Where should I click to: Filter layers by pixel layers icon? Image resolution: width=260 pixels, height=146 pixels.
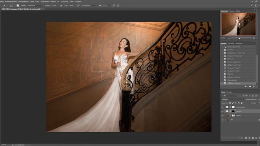pyautogui.click(x=243, y=96)
